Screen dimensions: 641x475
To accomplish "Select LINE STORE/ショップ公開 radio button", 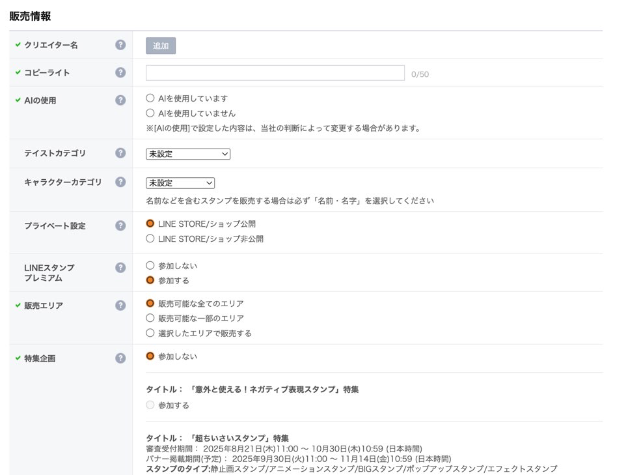I will coord(150,223).
